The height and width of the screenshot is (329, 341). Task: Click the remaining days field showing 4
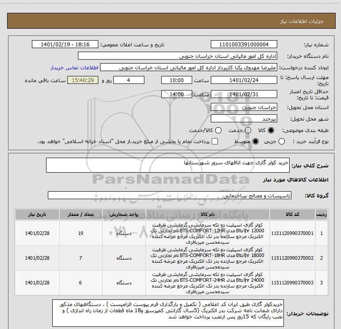129,80
